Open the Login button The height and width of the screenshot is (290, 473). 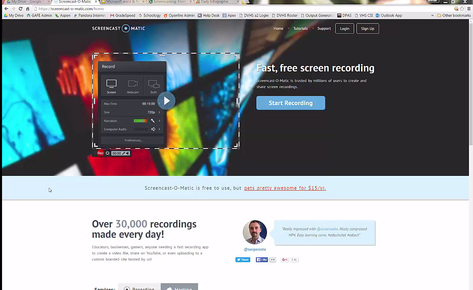pos(345,29)
